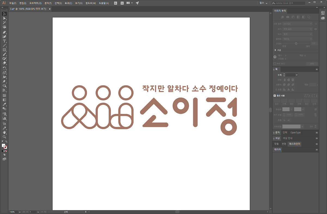Click the Fill color swatch in toolbar

(x=4, y=146)
